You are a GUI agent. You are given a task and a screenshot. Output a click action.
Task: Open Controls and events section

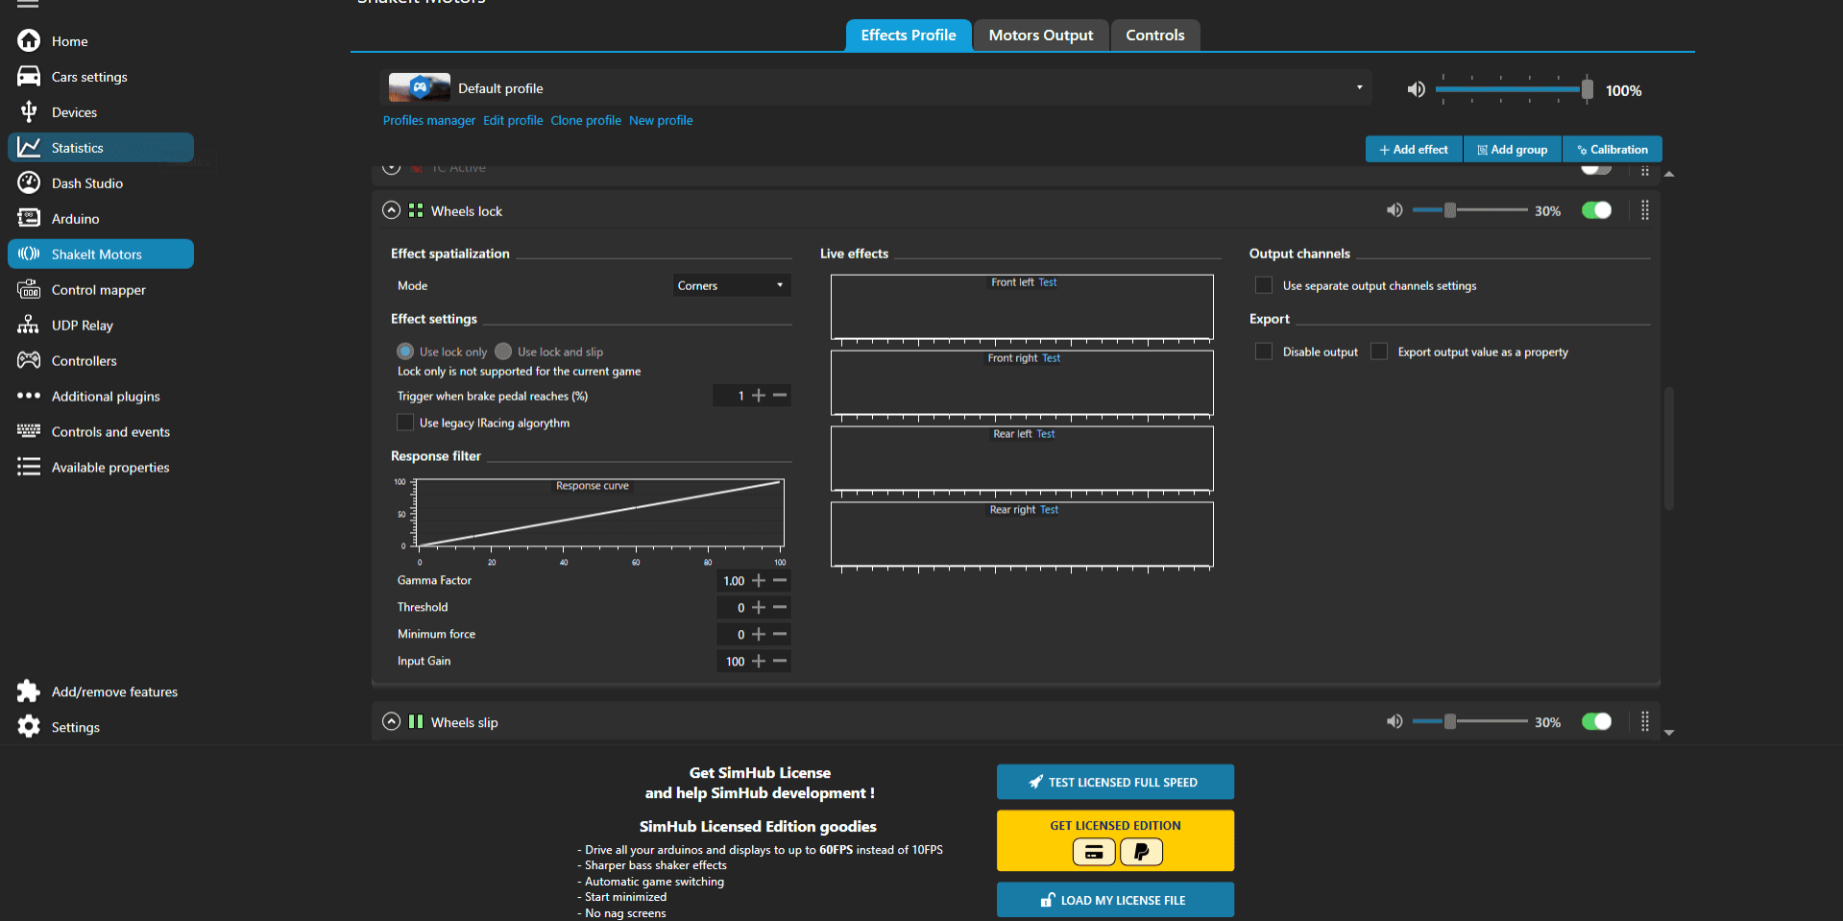click(x=110, y=431)
